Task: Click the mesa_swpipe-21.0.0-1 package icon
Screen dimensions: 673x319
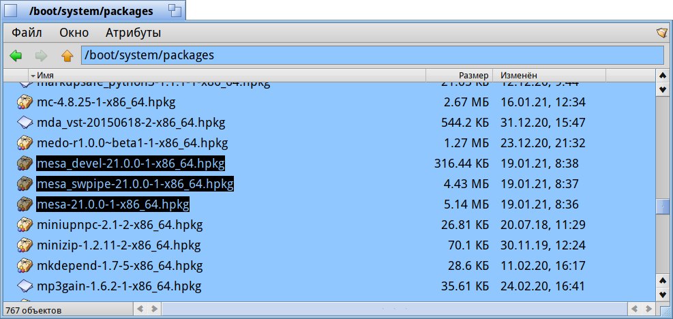Action: point(25,184)
